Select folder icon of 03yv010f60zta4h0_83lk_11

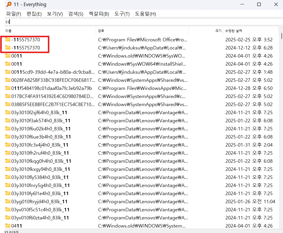click(8, 218)
